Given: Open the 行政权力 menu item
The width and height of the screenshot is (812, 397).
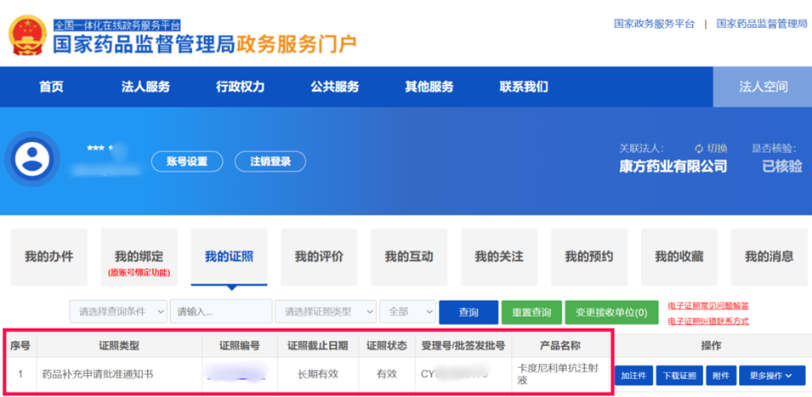Looking at the screenshot, I should (240, 87).
